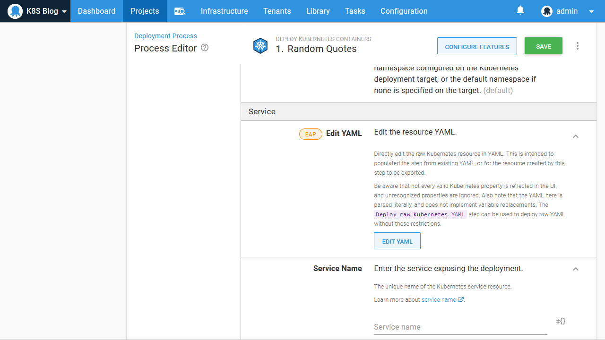The height and width of the screenshot is (340, 605).
Task: Focus the Service name text field
Action: [x=460, y=327]
